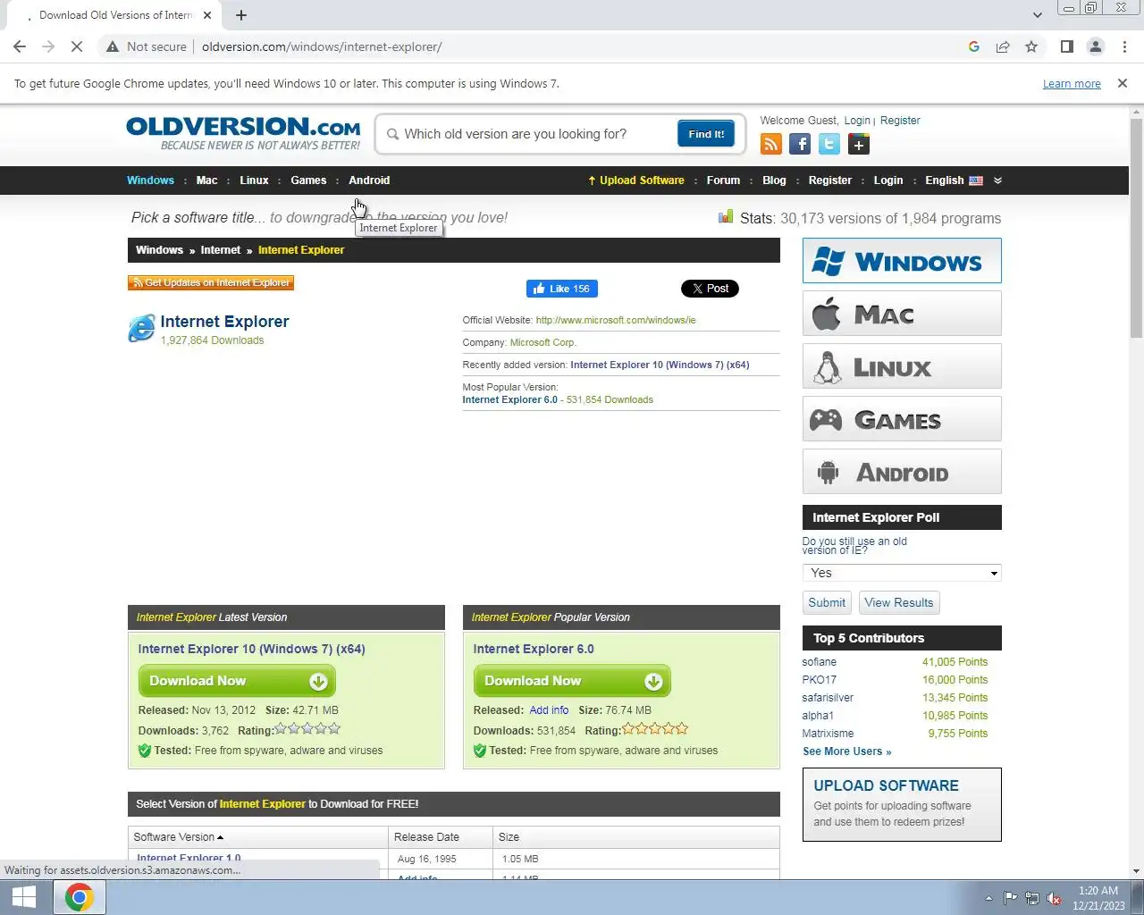
Task: Open the Windows Start button
Action: tap(24, 897)
